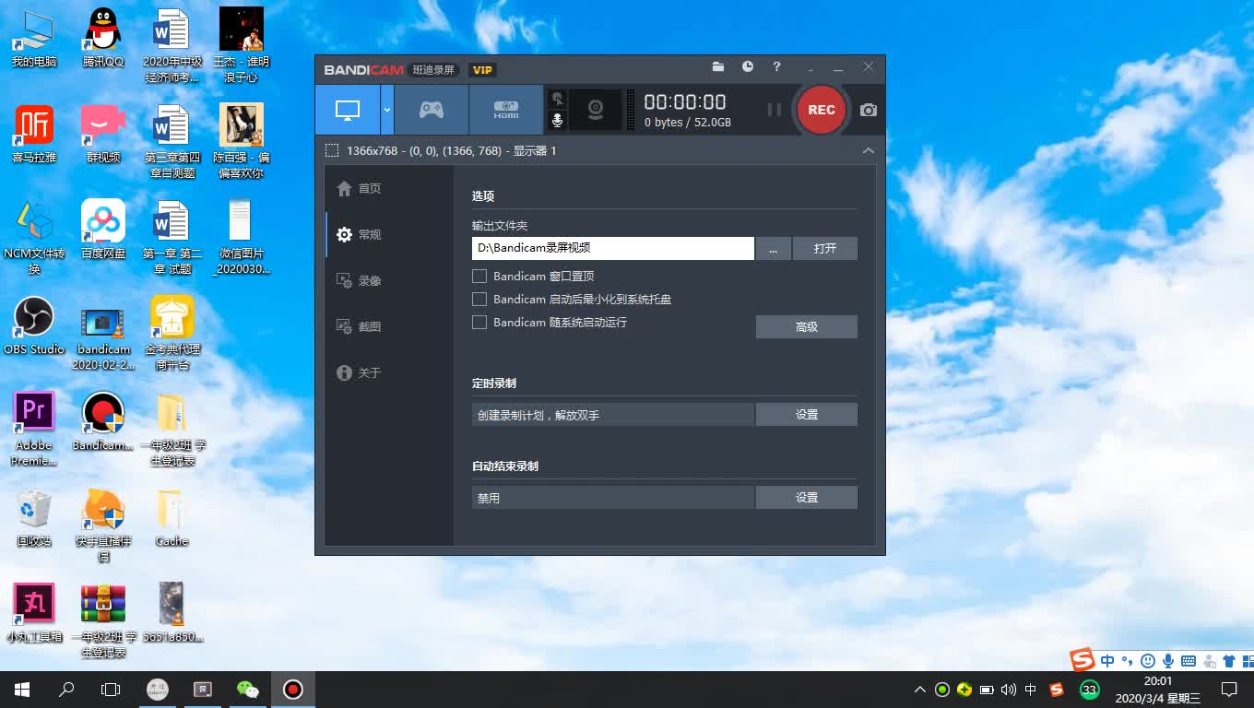Click 设置 button for 定时录制
This screenshot has height=708, width=1254.
click(807, 415)
